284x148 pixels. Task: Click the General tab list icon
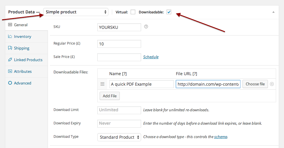click(x=10, y=24)
